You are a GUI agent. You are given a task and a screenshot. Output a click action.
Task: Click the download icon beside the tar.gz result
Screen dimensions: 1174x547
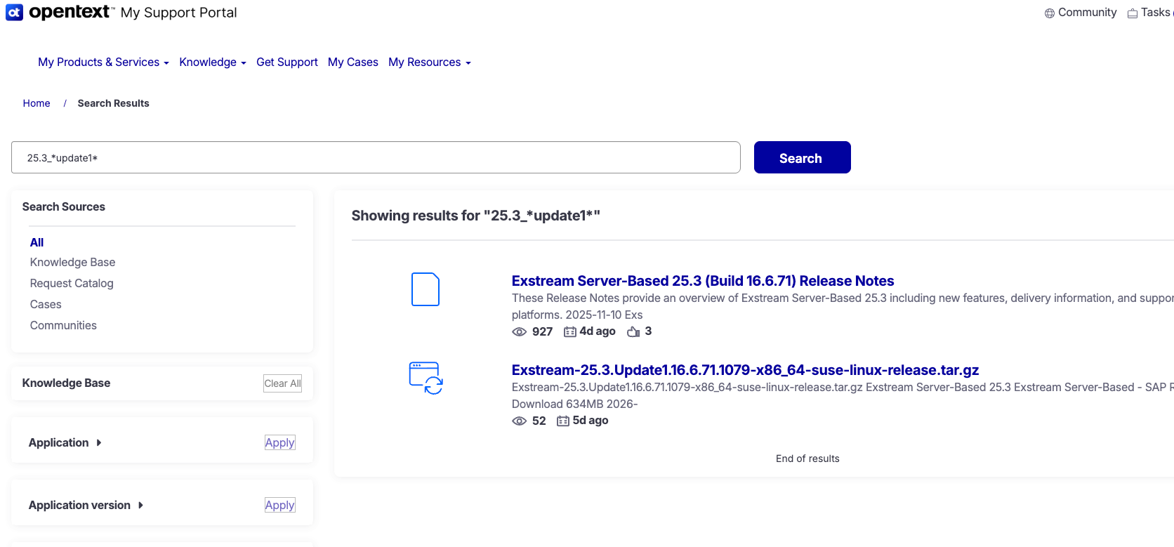point(426,378)
